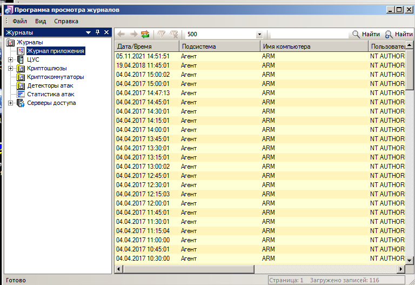Click the Криптошлюзы folder icon
This screenshot has width=415, height=285.
tap(21, 68)
